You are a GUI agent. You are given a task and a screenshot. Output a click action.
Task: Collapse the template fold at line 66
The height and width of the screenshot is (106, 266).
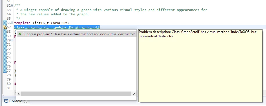[12, 23]
